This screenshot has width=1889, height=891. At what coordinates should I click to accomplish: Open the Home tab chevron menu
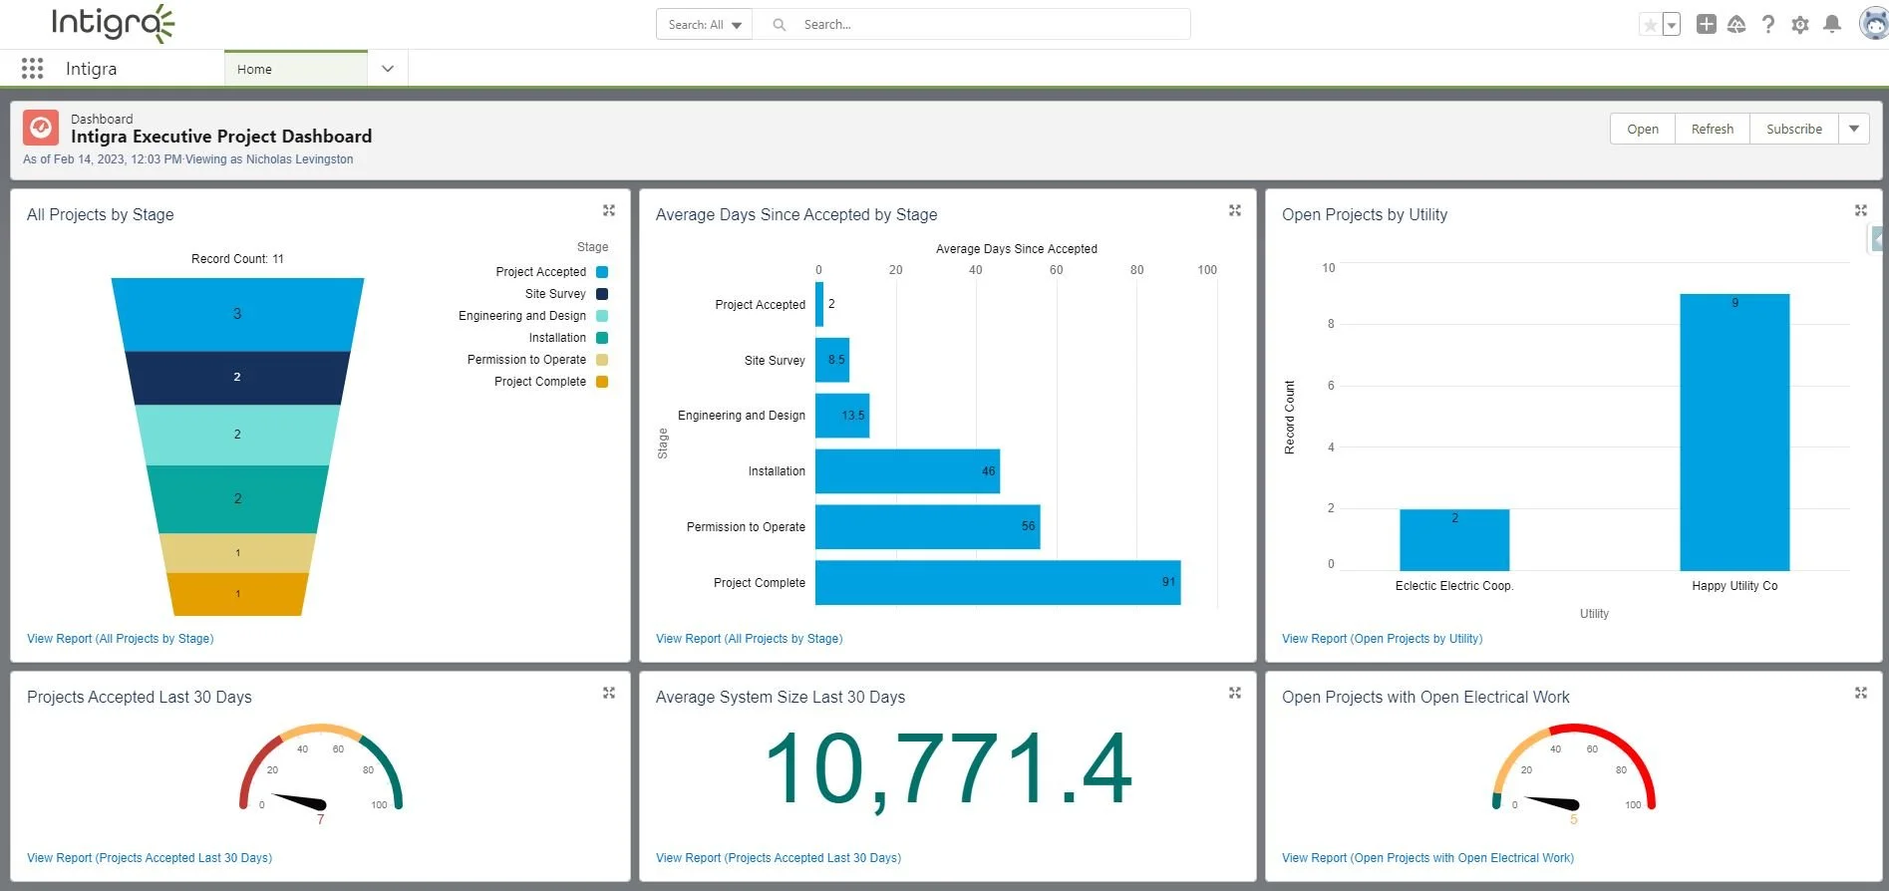[388, 69]
